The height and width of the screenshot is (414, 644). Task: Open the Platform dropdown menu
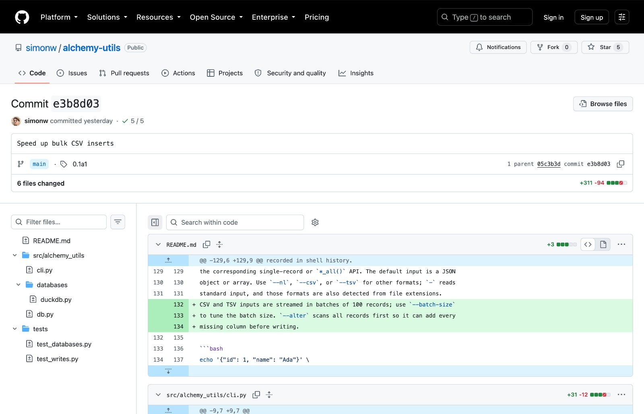(59, 17)
